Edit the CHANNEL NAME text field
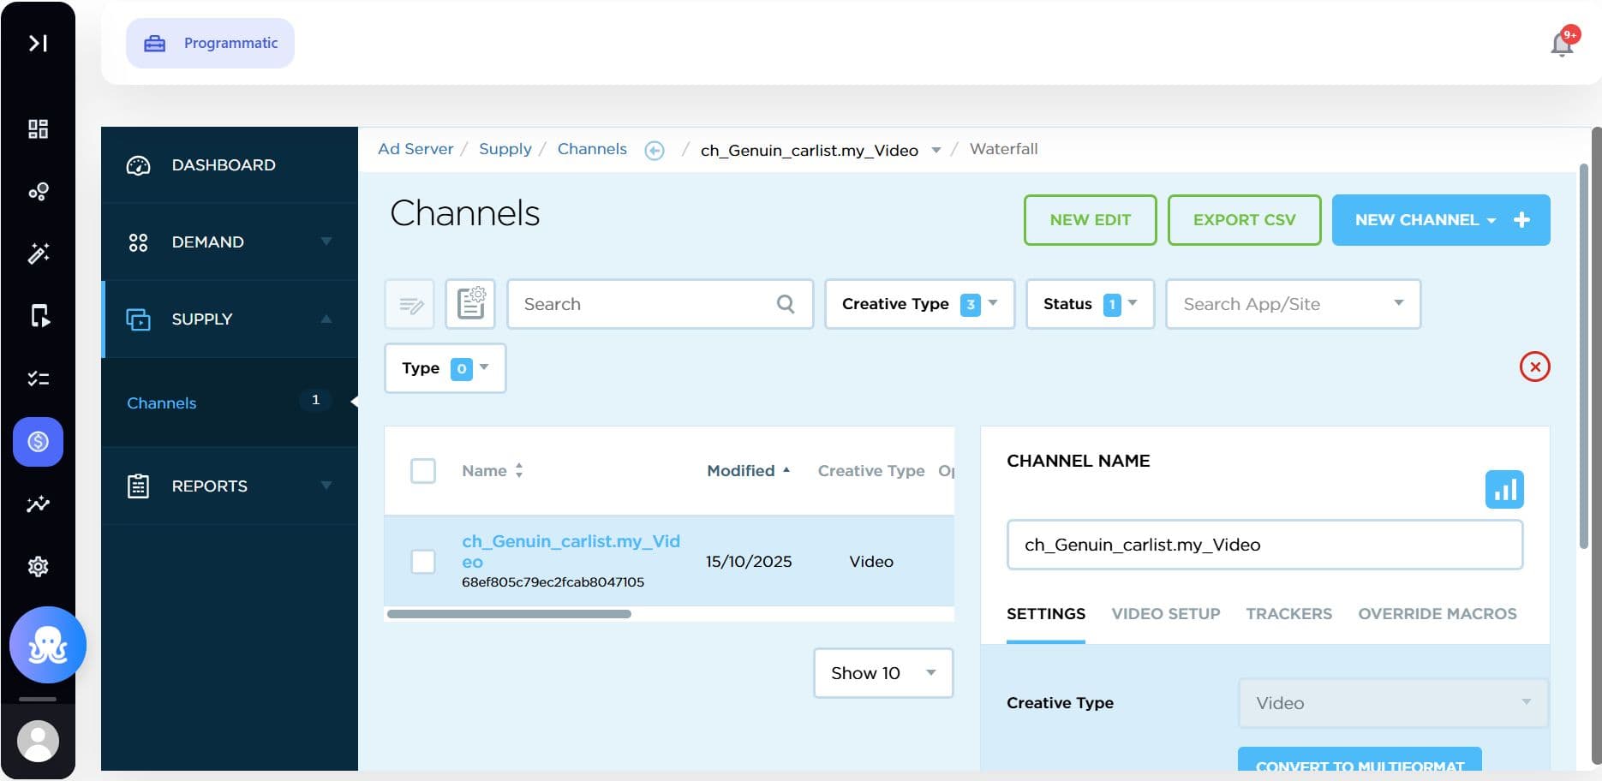 1264,545
